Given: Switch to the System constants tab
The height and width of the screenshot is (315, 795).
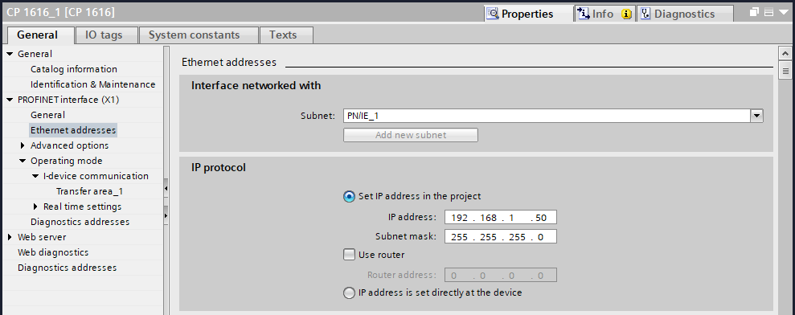Looking at the screenshot, I should [195, 35].
